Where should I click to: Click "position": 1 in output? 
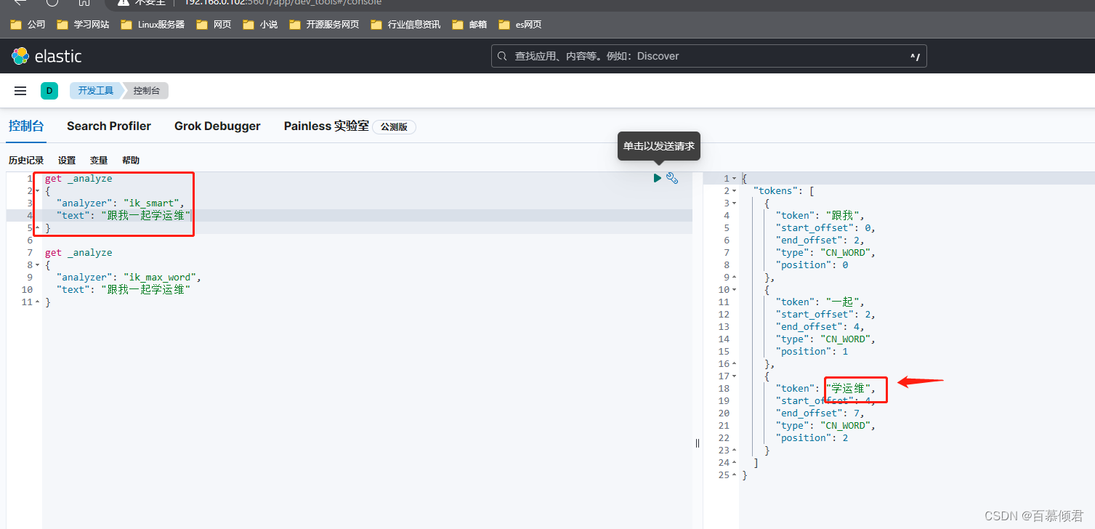pyautogui.click(x=812, y=352)
